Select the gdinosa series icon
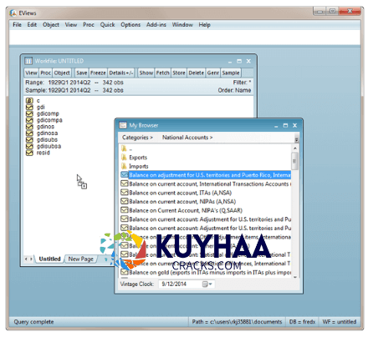 pos(29,133)
